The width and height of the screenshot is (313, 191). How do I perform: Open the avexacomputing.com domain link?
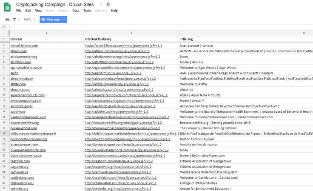[x=26, y=100]
